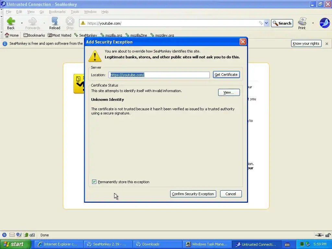Open ChatZilla from status bar

click(x=32, y=235)
